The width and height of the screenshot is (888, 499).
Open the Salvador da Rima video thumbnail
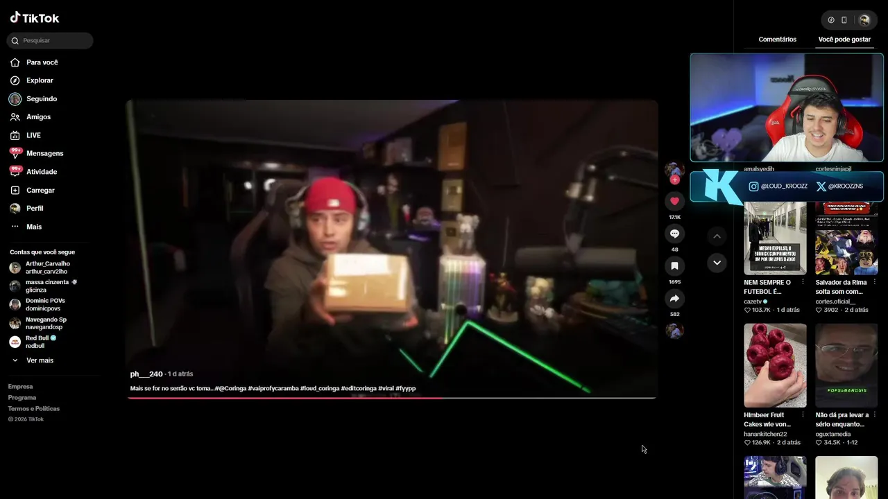coord(846,238)
